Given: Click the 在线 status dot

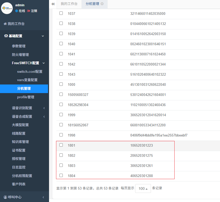Looking at the screenshot, I should pos(17,11).
